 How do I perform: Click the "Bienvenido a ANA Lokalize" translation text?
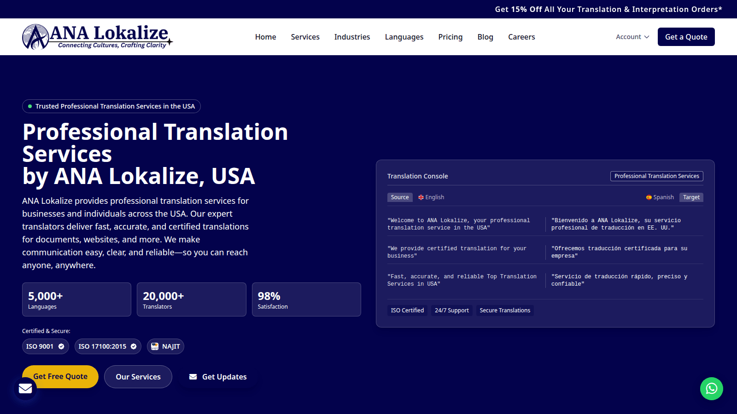(616, 224)
